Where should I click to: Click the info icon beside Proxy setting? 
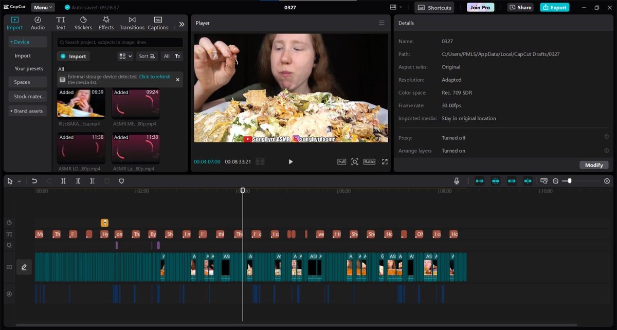pos(607,138)
